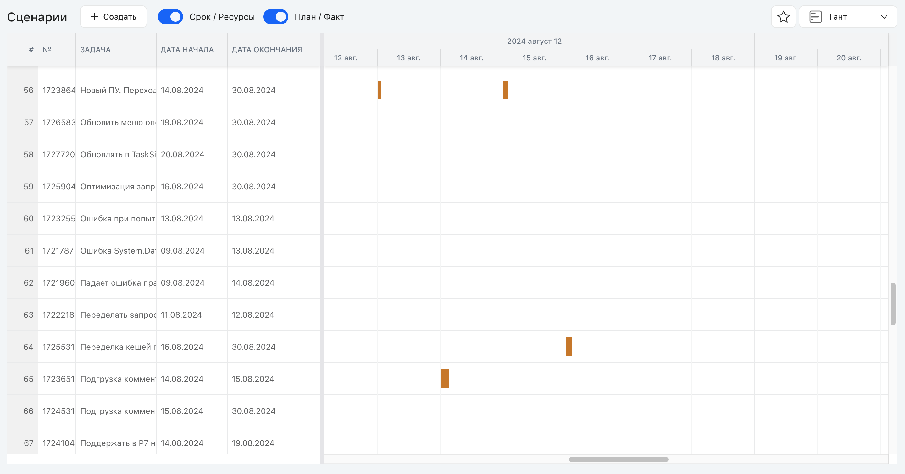Select task Обновлять в TaskSi
This screenshot has width=905, height=474.
pyautogui.click(x=118, y=154)
